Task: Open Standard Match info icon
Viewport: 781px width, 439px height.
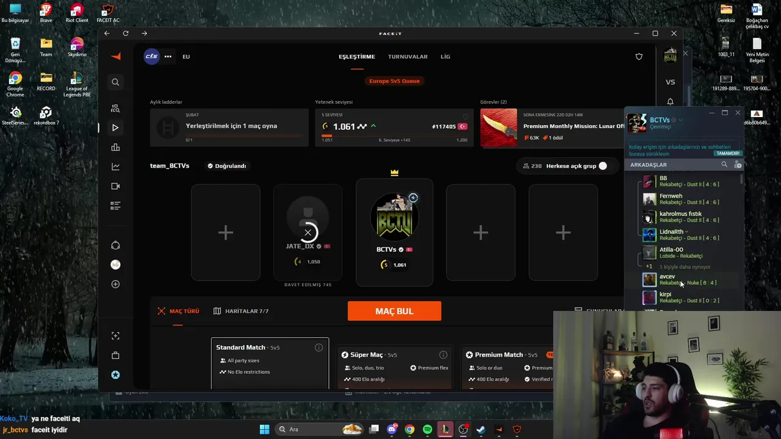Action: pyautogui.click(x=319, y=348)
